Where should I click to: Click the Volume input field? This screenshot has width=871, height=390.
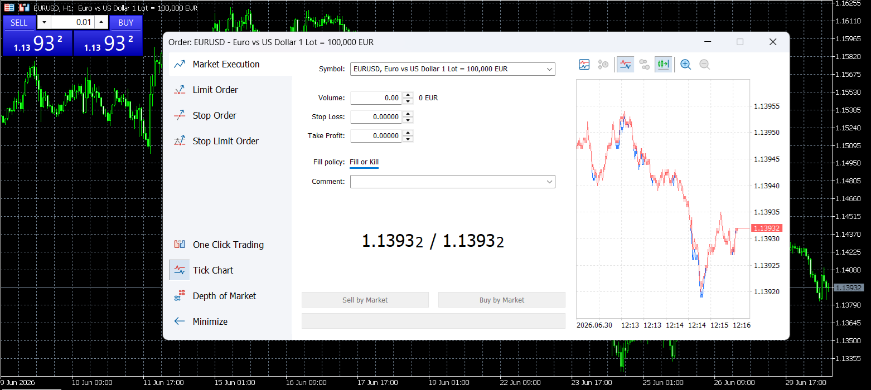tap(376, 98)
